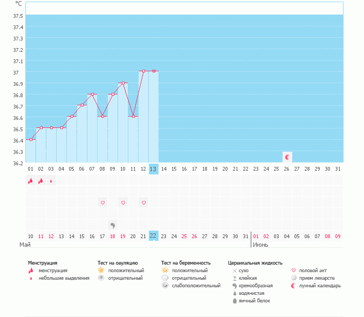Click the 37.0 temperature point on day 12
Image resolution: width=364 pixels, height=317 pixels.
143,71
